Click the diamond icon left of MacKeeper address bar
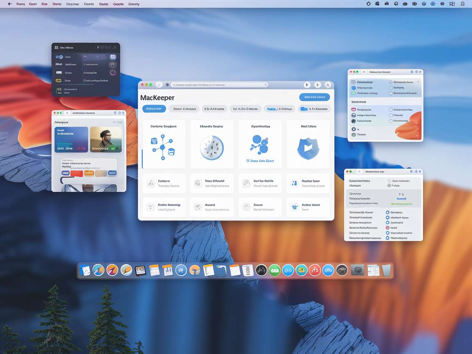Viewport: 472px width, 354px height. (167, 85)
